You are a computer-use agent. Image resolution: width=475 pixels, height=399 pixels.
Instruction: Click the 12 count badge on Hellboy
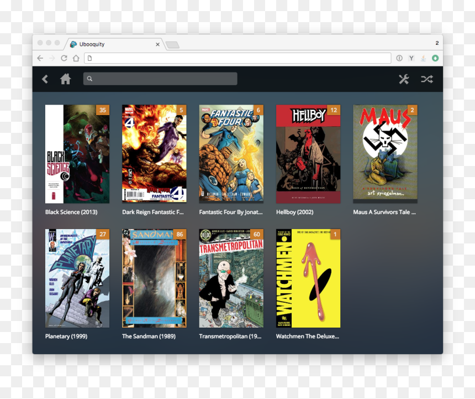coord(334,110)
